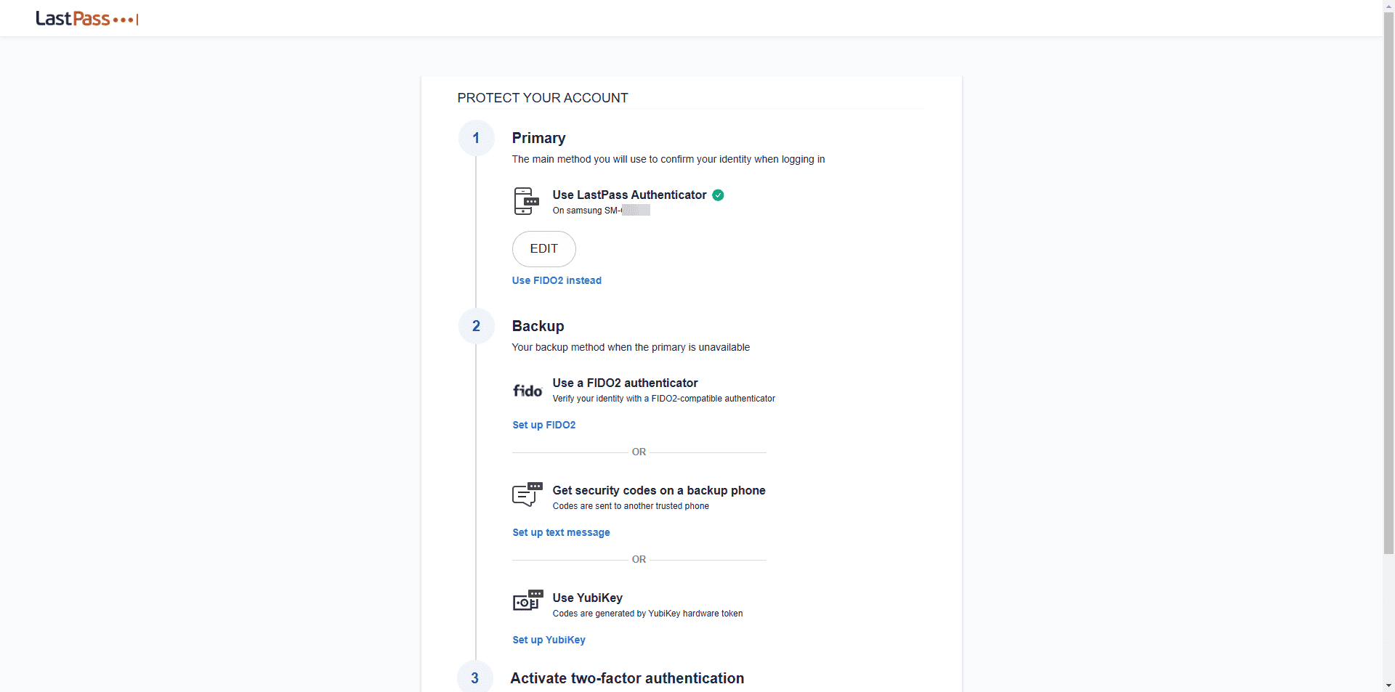Click the main method description under Primary
The width and height of the screenshot is (1395, 692).
point(668,159)
